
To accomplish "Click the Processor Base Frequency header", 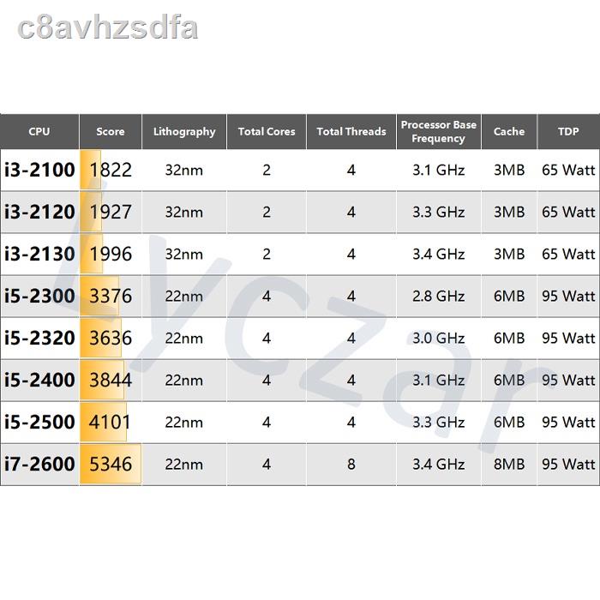I will (x=439, y=131).
